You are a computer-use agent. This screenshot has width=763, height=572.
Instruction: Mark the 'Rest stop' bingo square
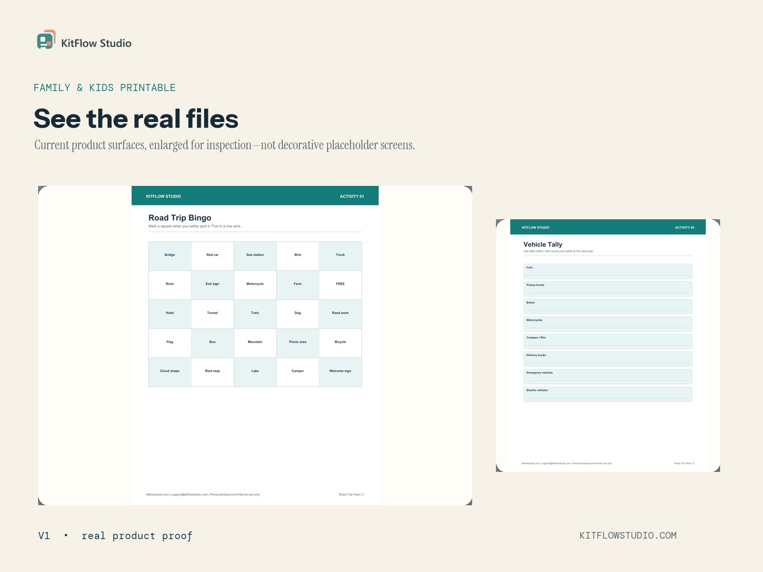pyautogui.click(x=213, y=372)
